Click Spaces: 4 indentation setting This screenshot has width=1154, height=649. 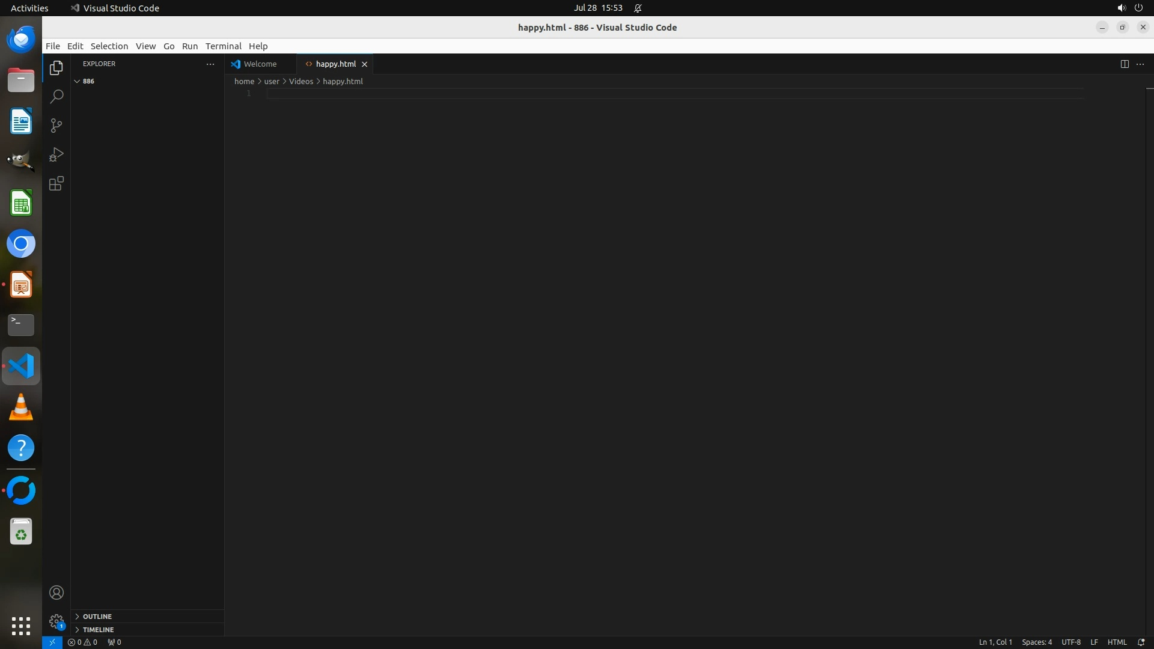[1036, 642]
